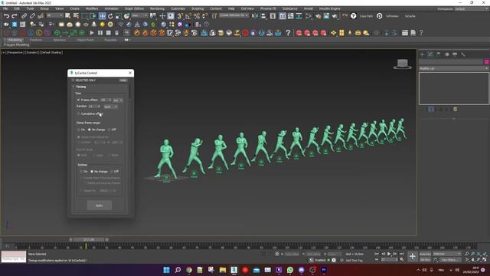Click the white question mark help icon
This screenshot has width=490, height=276.
point(288,32)
